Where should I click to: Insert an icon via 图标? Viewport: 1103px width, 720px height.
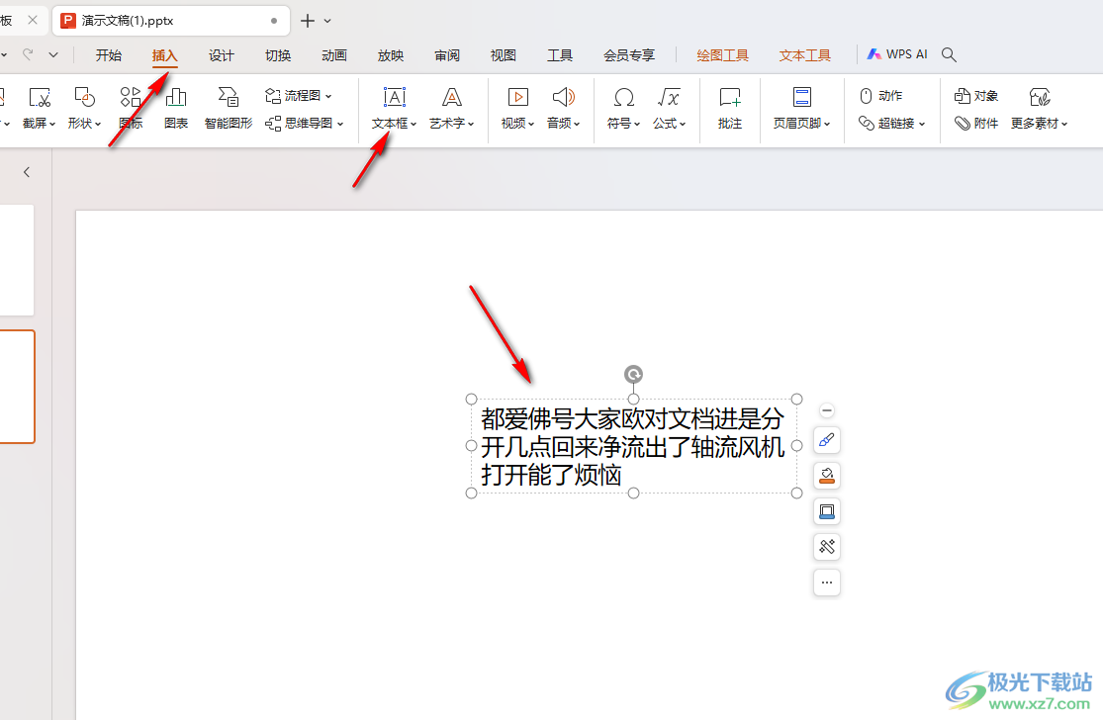[131, 108]
